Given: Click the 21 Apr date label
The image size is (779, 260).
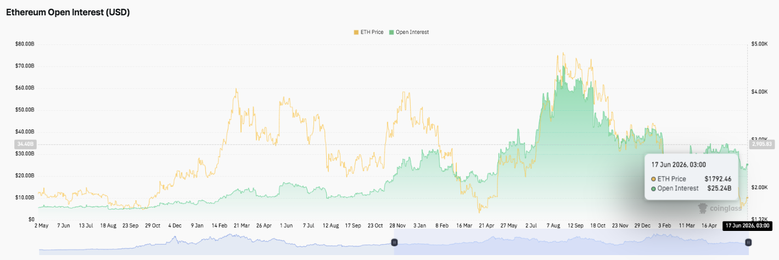Looking at the screenshot, I should tap(485, 225).
